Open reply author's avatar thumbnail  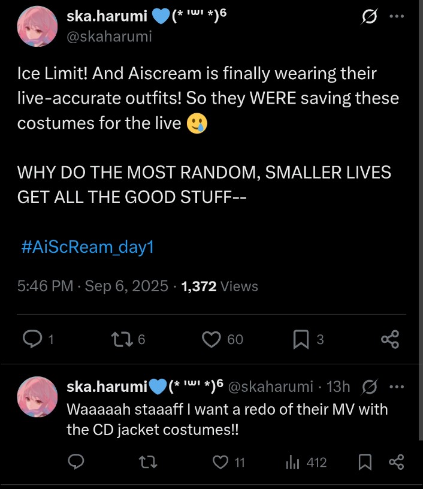(x=37, y=396)
